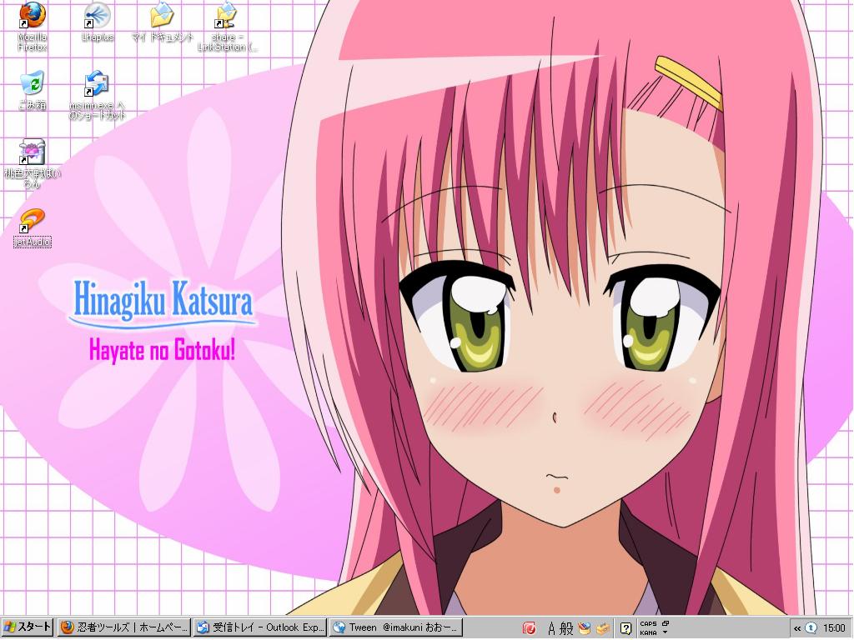Launch the Lhaplus desktop shortcut
The width and height of the screenshot is (854, 640).
(97, 22)
